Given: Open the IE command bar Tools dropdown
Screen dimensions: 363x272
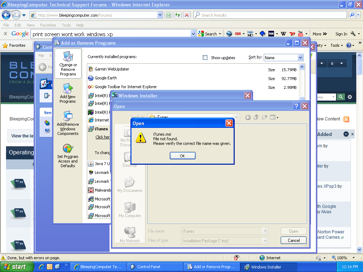Looking at the screenshot, I should pyautogui.click(x=337, y=45).
